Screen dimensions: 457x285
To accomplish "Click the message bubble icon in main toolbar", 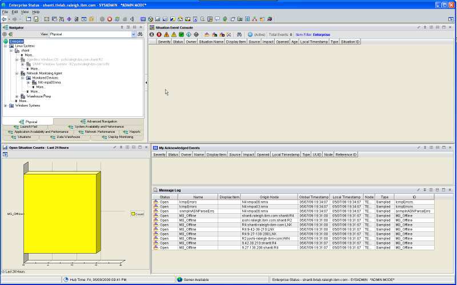I will click(218, 19).
